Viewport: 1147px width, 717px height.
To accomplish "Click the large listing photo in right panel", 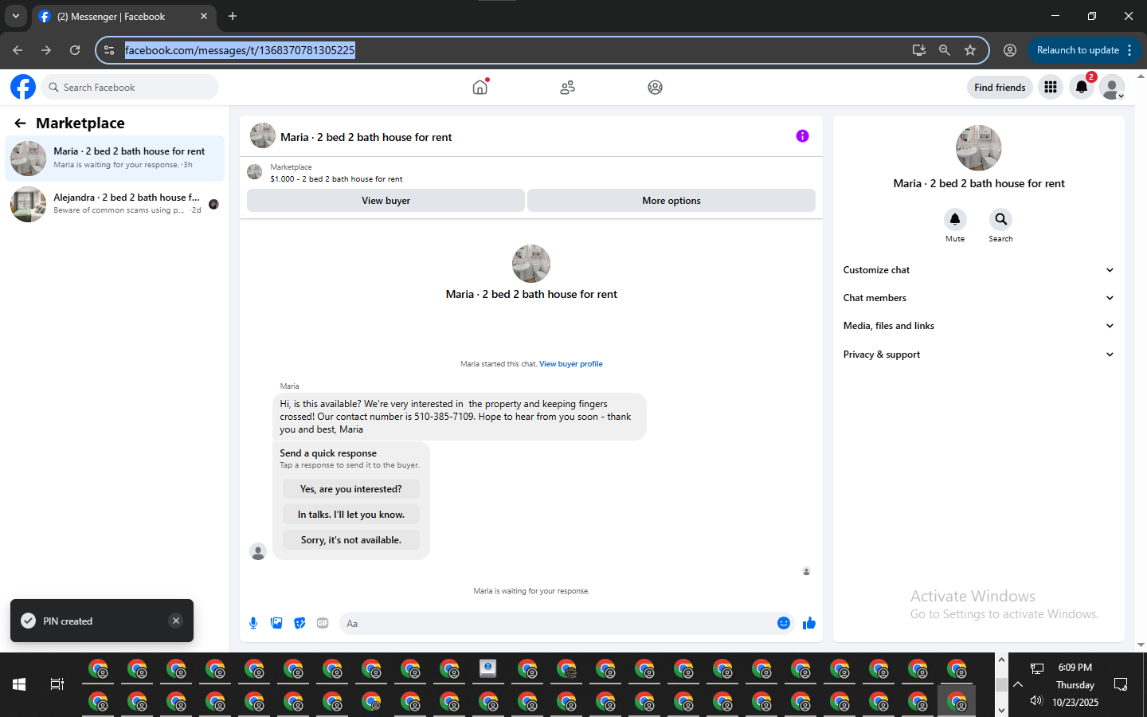I will pyautogui.click(x=978, y=148).
